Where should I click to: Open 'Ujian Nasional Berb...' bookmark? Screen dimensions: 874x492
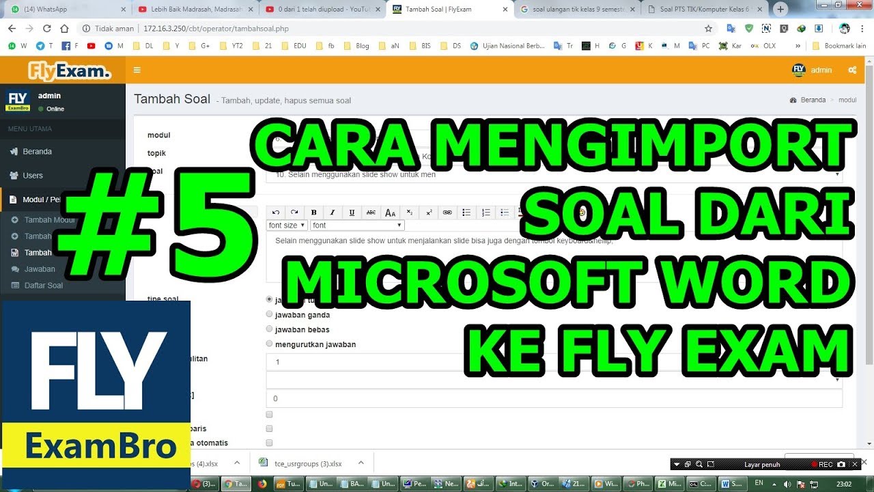tap(507, 46)
